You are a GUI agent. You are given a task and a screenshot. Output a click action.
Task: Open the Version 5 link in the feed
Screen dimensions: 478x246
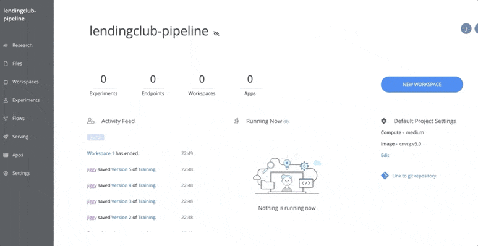pos(121,169)
